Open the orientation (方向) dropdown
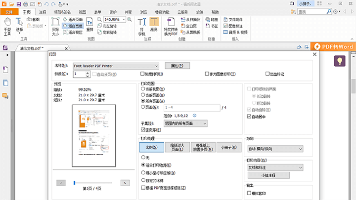The height and width of the screenshot is (200, 356). coord(275,149)
